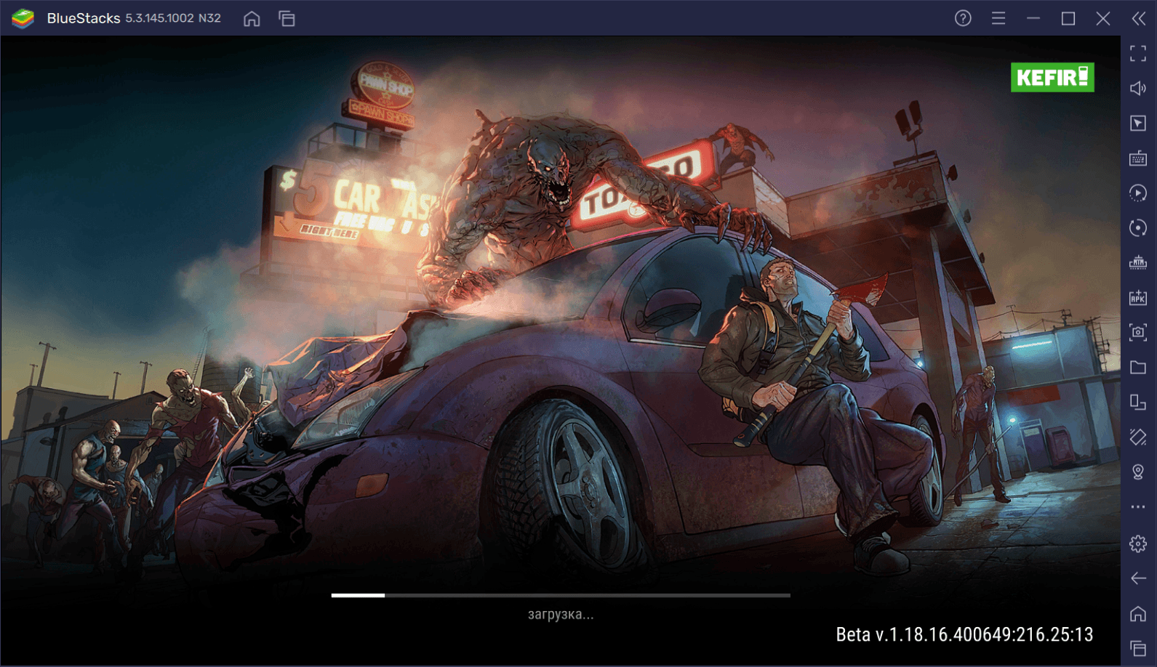Install APK using the APK icon
1157x667 pixels.
[x=1138, y=297]
